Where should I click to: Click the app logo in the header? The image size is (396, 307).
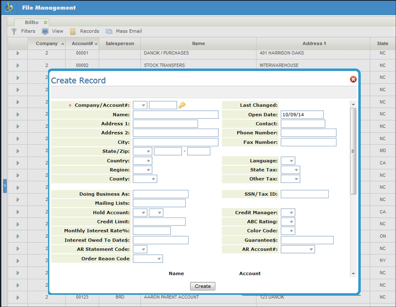point(9,7)
